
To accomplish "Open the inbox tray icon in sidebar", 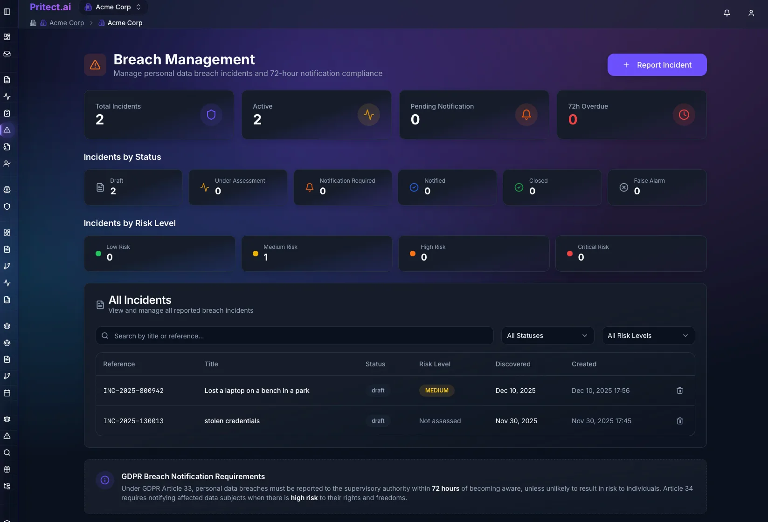I will point(7,54).
